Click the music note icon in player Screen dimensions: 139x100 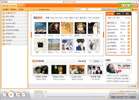pos(46,92)
